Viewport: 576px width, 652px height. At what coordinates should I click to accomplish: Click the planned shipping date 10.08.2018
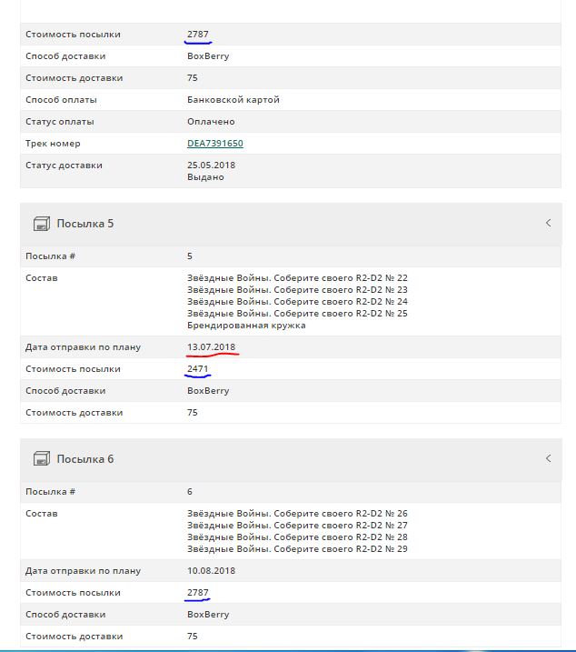point(211,571)
